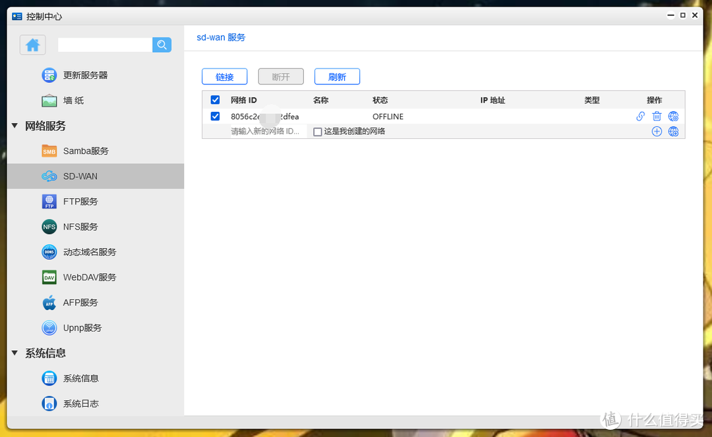Click the NFS服务 icon in sidebar
The width and height of the screenshot is (712, 437).
tap(49, 226)
